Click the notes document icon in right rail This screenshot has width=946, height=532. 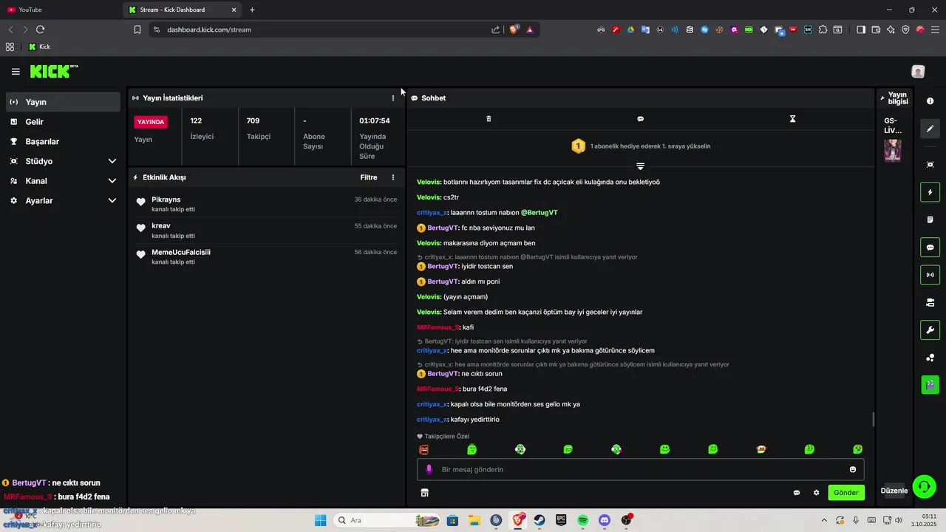click(x=930, y=219)
